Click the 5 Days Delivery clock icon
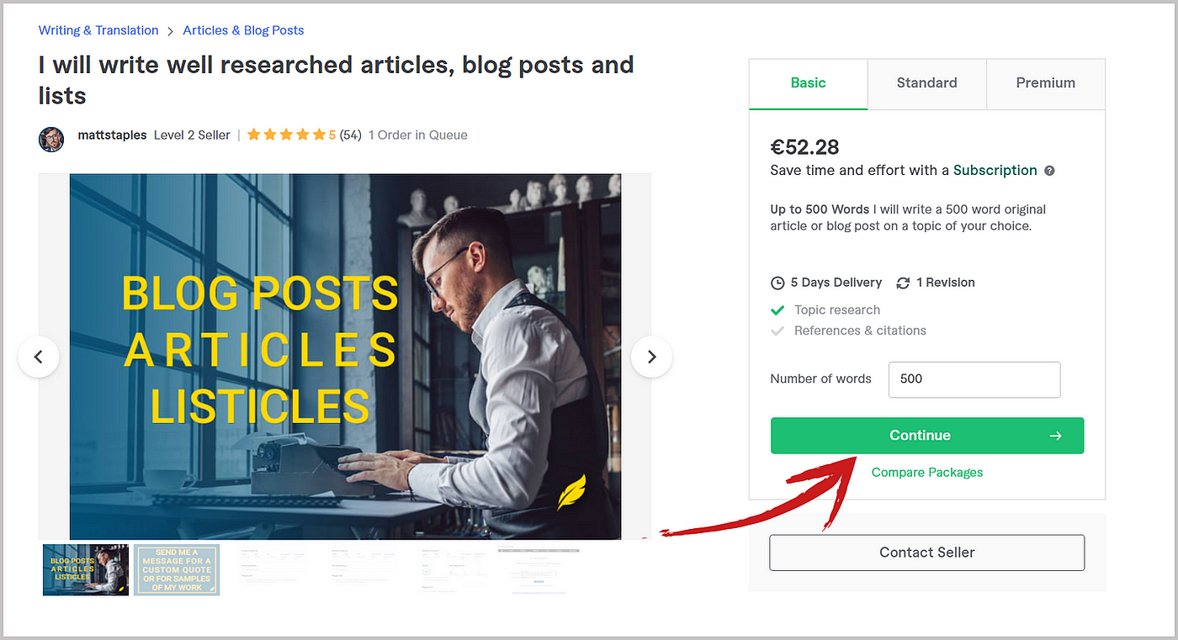 [777, 283]
